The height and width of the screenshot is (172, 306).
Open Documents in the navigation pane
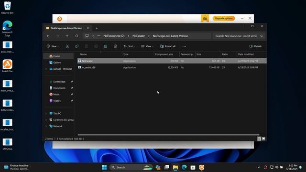click(x=59, y=88)
